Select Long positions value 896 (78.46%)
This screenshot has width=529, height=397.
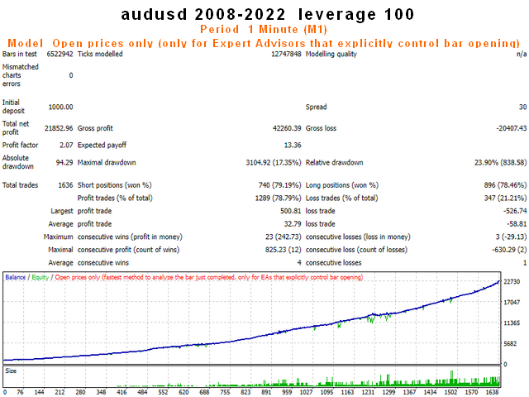[x=505, y=185]
